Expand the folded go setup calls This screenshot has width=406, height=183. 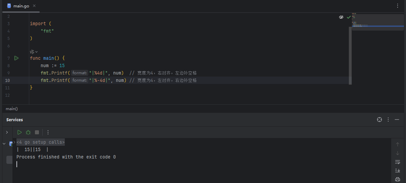pos(41,142)
